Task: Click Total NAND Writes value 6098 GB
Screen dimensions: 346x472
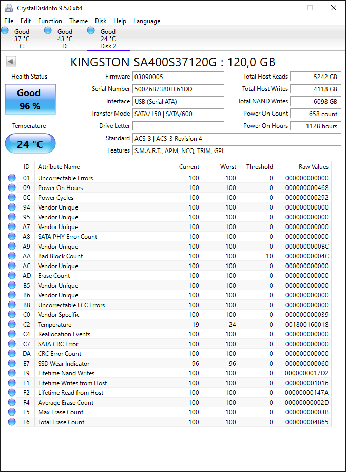Action: (316, 102)
